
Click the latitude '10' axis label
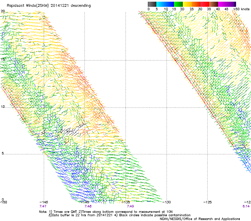(3, 107)
